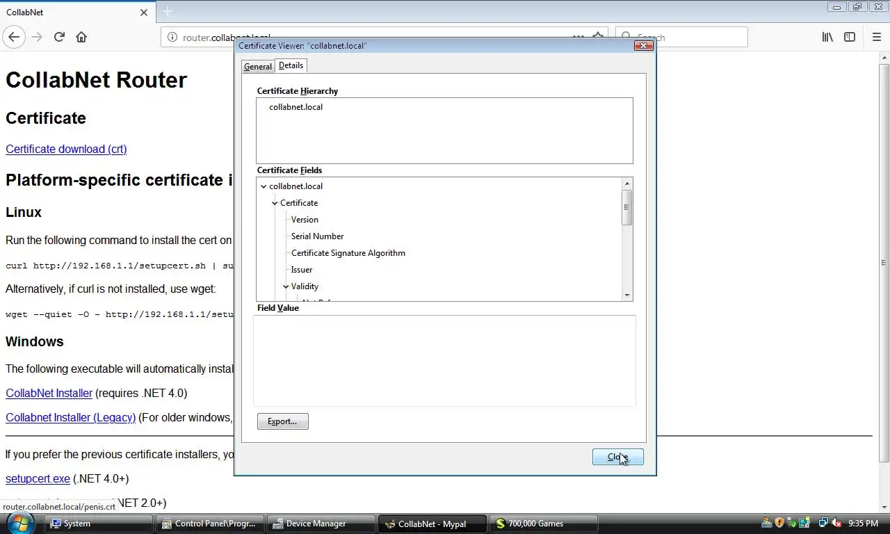
Task: Toggle the sidebar view icon
Action: pyautogui.click(x=850, y=37)
